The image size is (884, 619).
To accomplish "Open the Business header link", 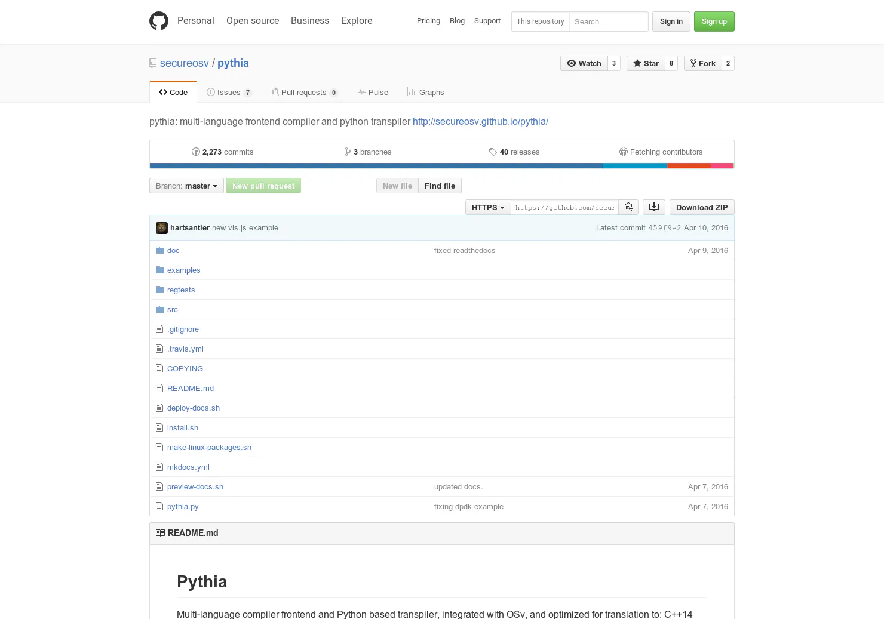I will click(x=310, y=20).
